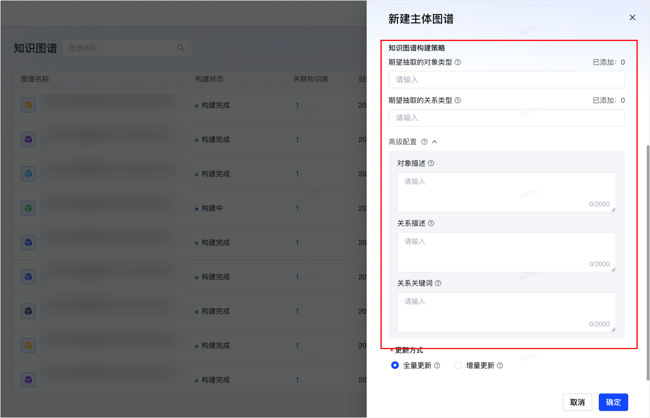Click into the 关系描述 textarea
Viewport: 650px width, 418px height.
506,252
